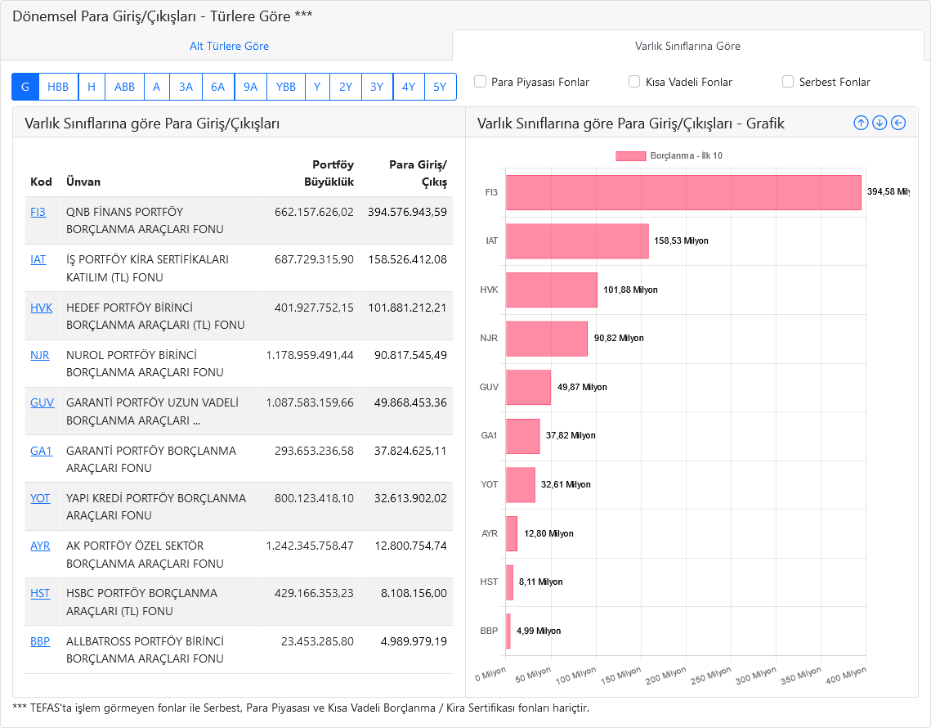This screenshot has width=931, height=728.
Task: Click the Para Giriş/Çıkış column header
Action: coord(418,173)
